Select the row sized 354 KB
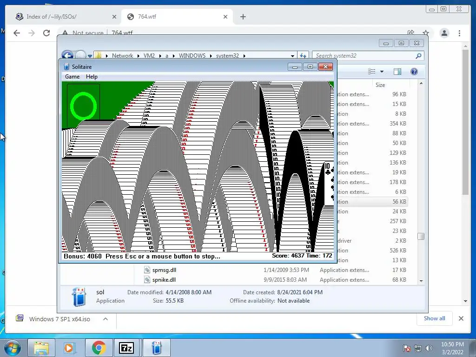 pos(372,124)
